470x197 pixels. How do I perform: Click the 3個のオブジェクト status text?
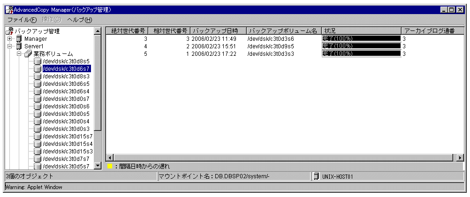pyautogui.click(x=30, y=177)
